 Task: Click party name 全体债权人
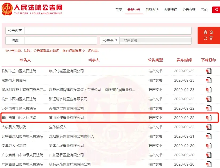point(58,127)
